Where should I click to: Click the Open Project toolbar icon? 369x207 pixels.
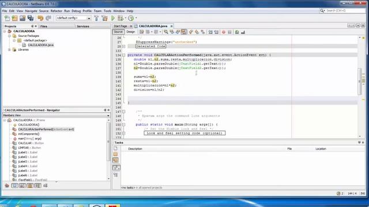(22, 18)
